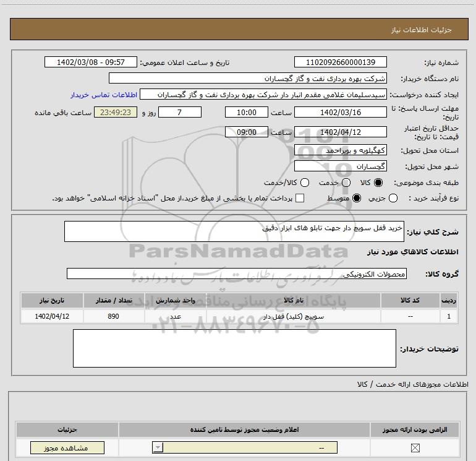Click delivery province field کهگیلویه و بویراحمد
The image size is (476, 461).
[340, 150]
